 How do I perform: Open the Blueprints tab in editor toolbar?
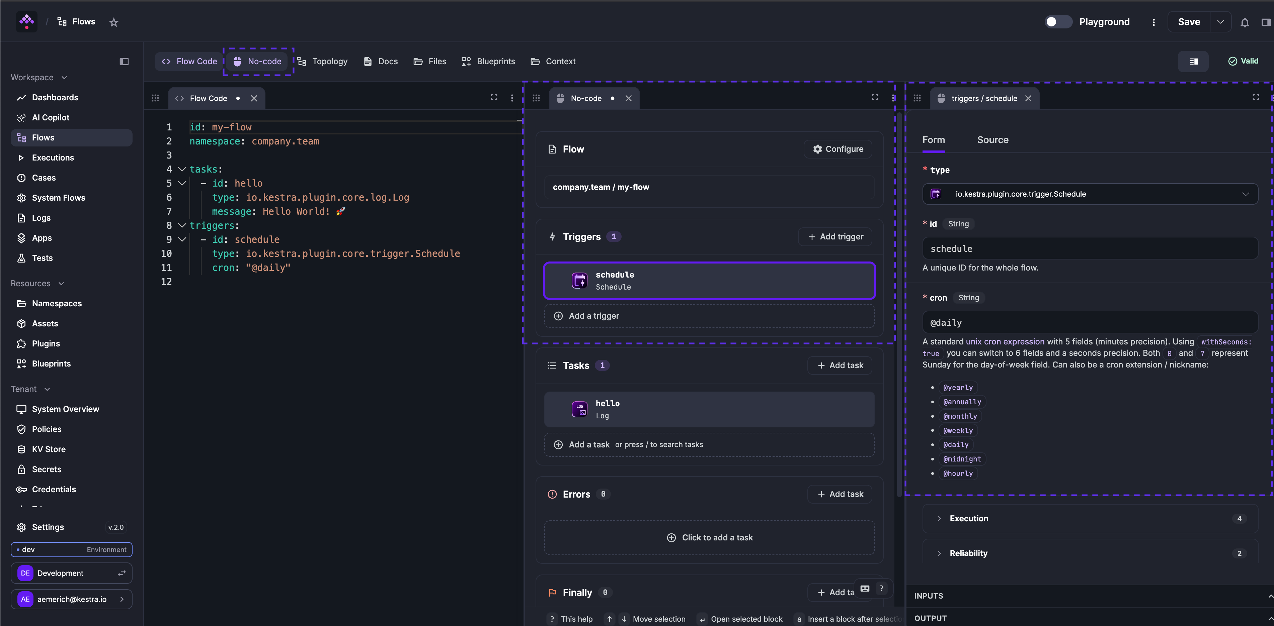(x=488, y=61)
